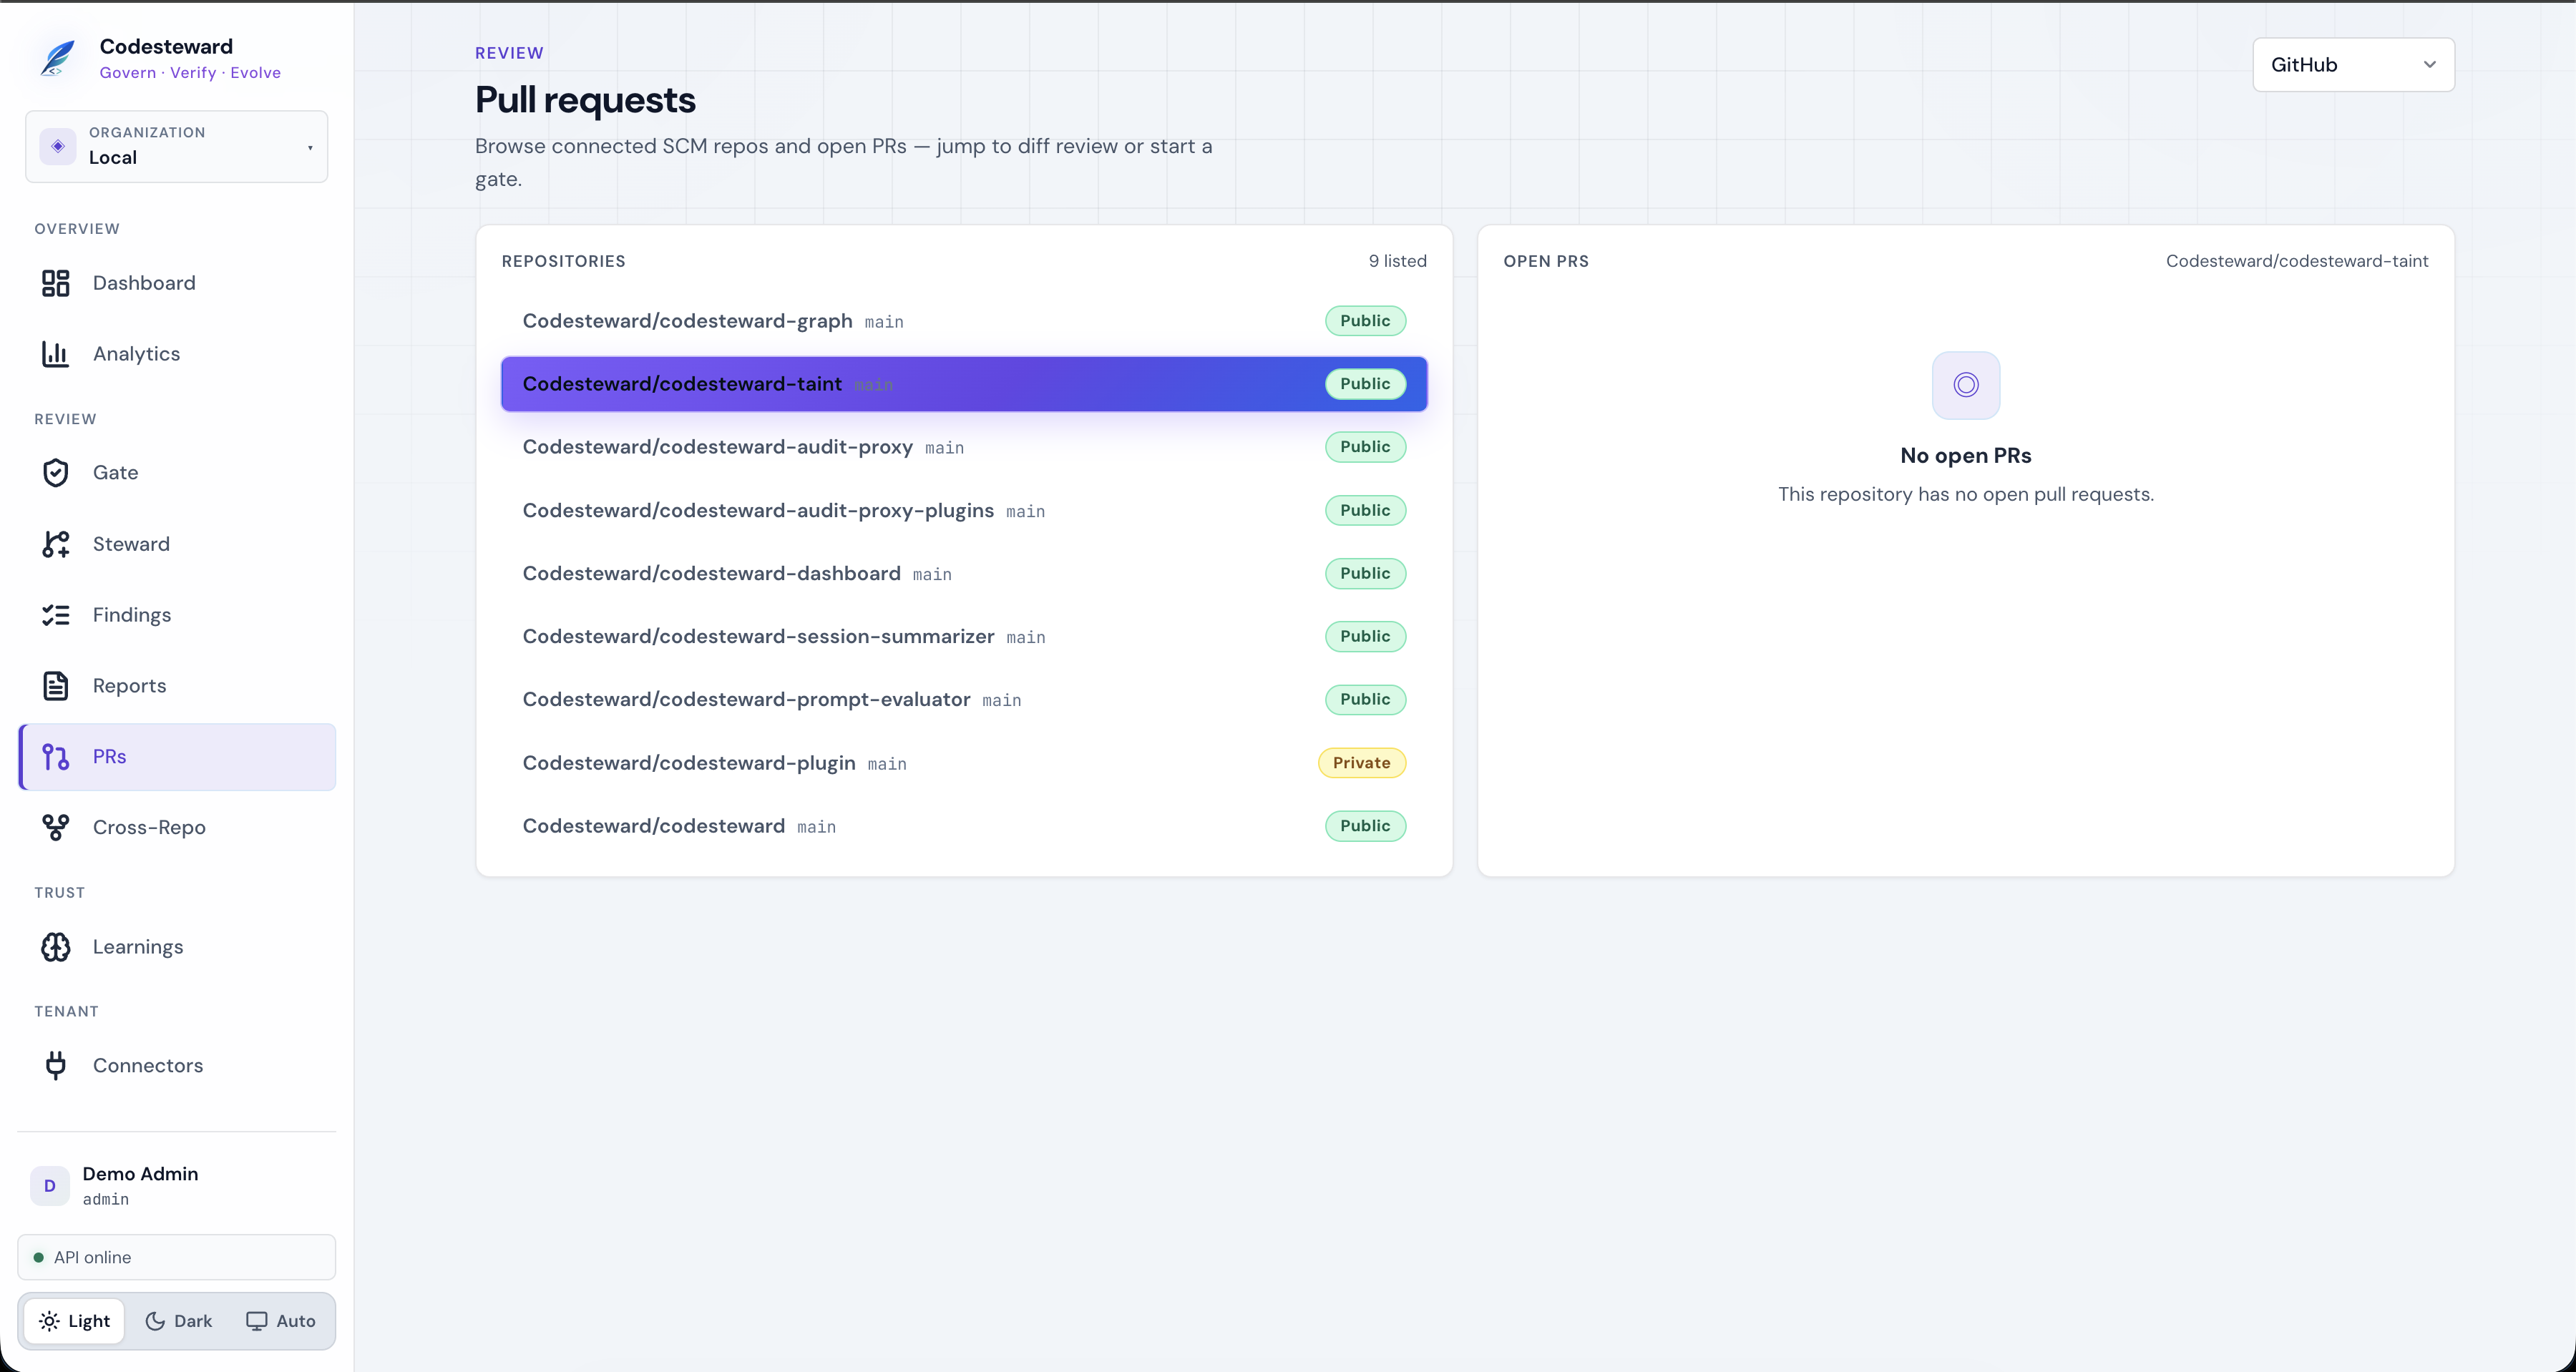Click the circle icon above No open PRs
Screen dimensions: 2576x1372
pos(1966,385)
